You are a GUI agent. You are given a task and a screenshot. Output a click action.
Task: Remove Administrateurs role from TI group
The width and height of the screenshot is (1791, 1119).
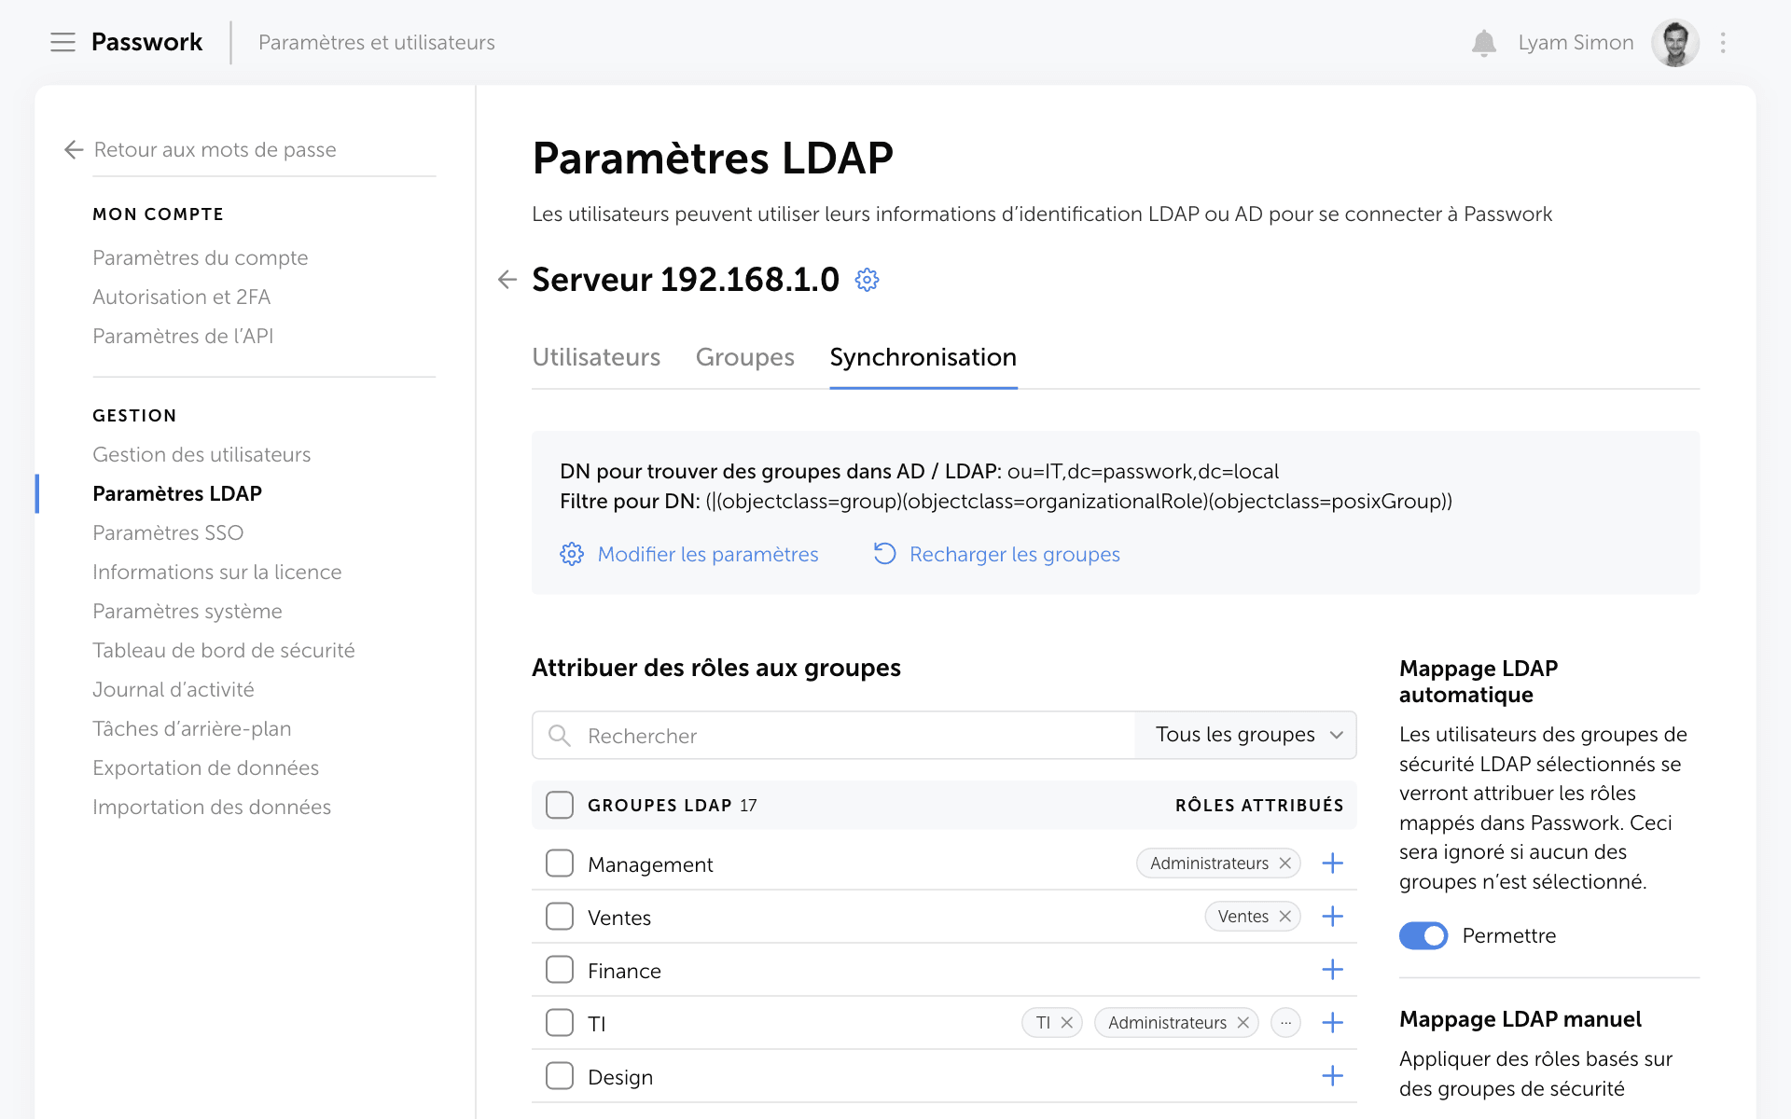1243,1023
